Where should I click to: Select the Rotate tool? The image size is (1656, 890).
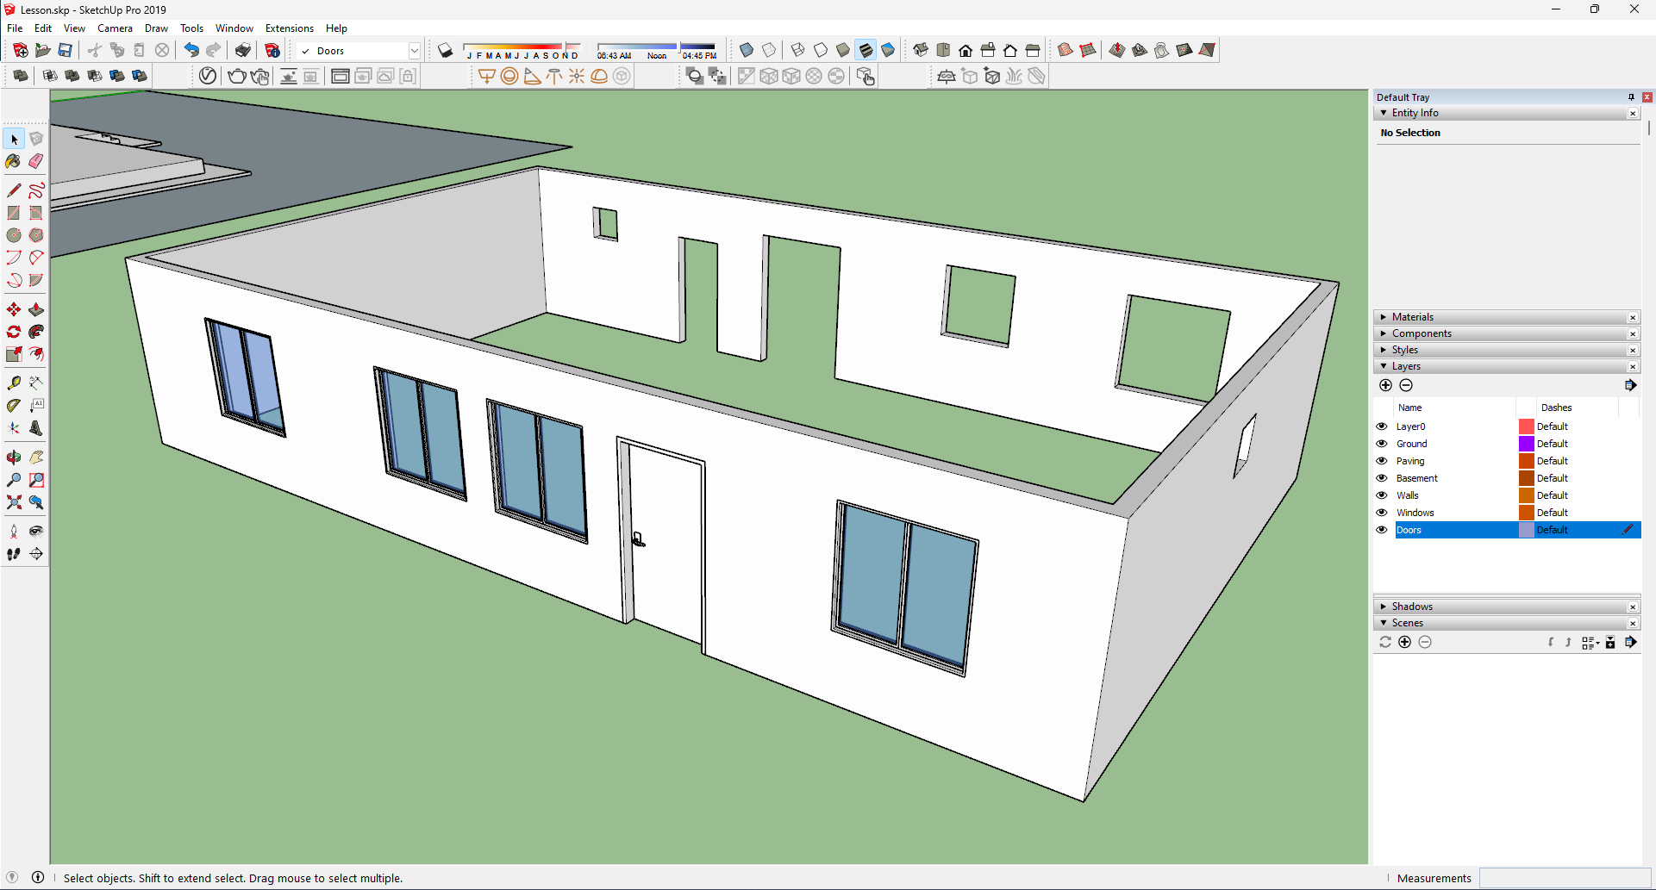pos(14,332)
